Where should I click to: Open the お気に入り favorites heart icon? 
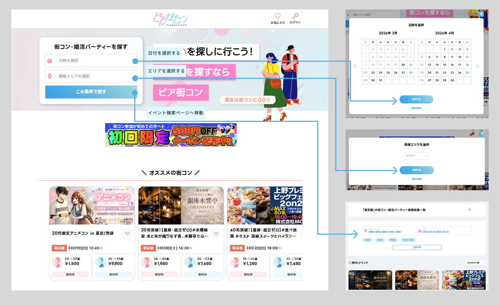pyautogui.click(x=278, y=16)
